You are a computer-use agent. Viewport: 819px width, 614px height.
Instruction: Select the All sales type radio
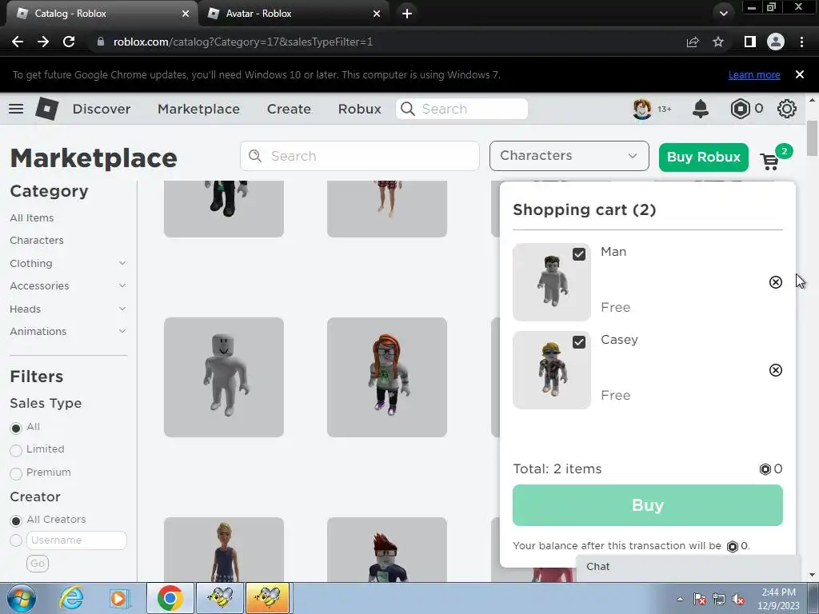[x=16, y=429]
